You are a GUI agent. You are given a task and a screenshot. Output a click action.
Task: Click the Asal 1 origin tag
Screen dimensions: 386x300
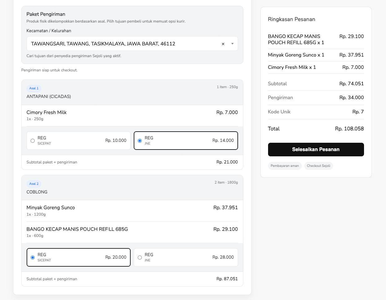pyautogui.click(x=34, y=88)
